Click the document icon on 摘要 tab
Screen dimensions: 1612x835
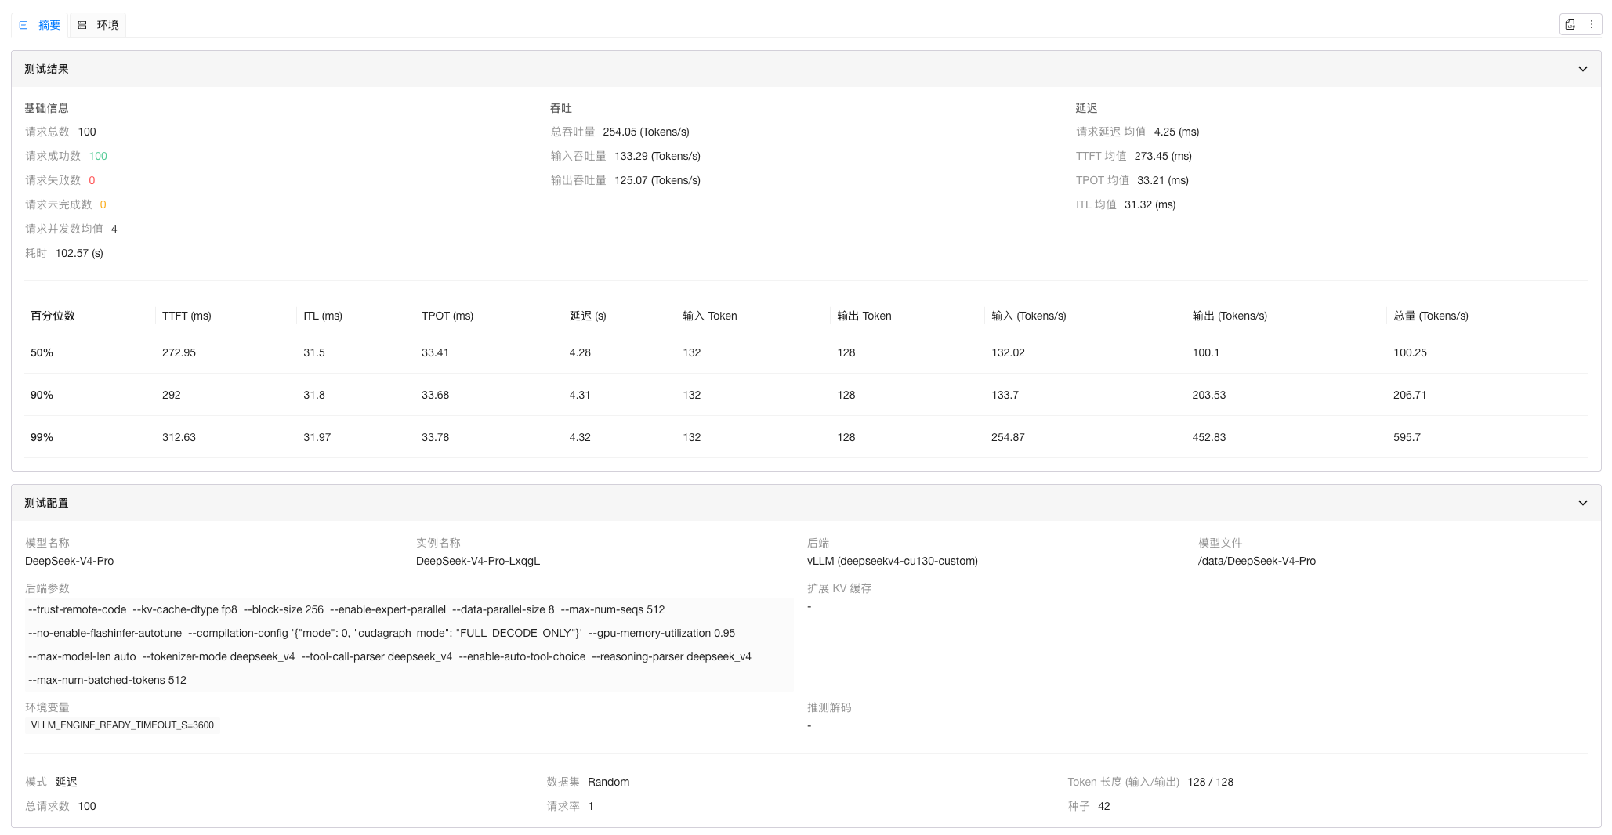point(24,25)
